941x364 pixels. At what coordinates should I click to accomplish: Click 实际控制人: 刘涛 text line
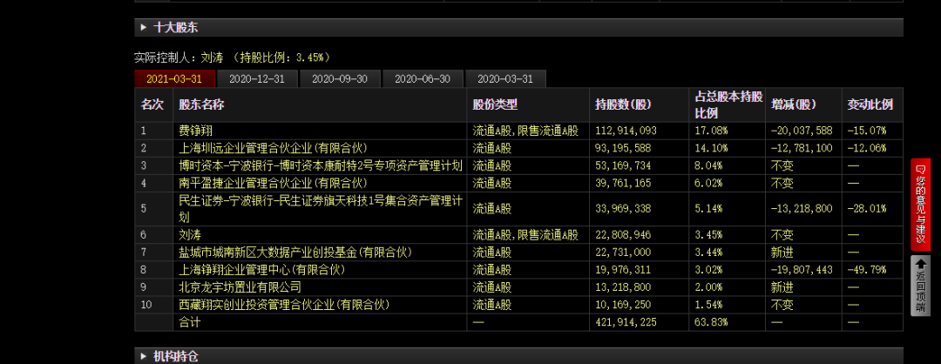tap(233, 57)
